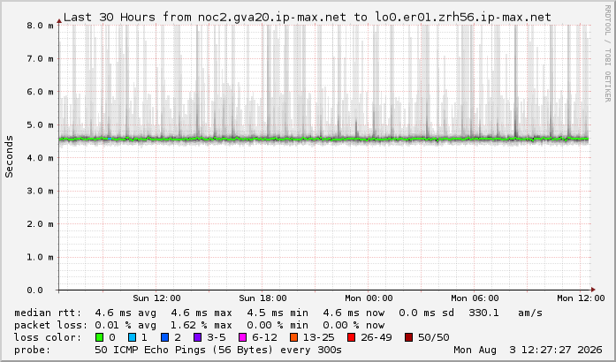Click the Seconds y-axis title
Image resolution: width=616 pixels, height=362 pixels.
pos(9,156)
